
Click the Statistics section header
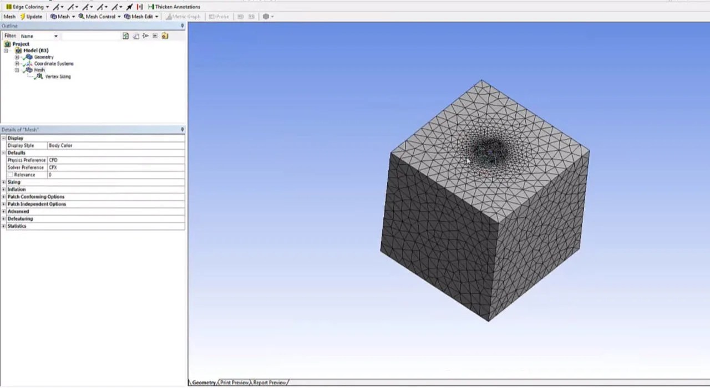pyautogui.click(x=17, y=226)
